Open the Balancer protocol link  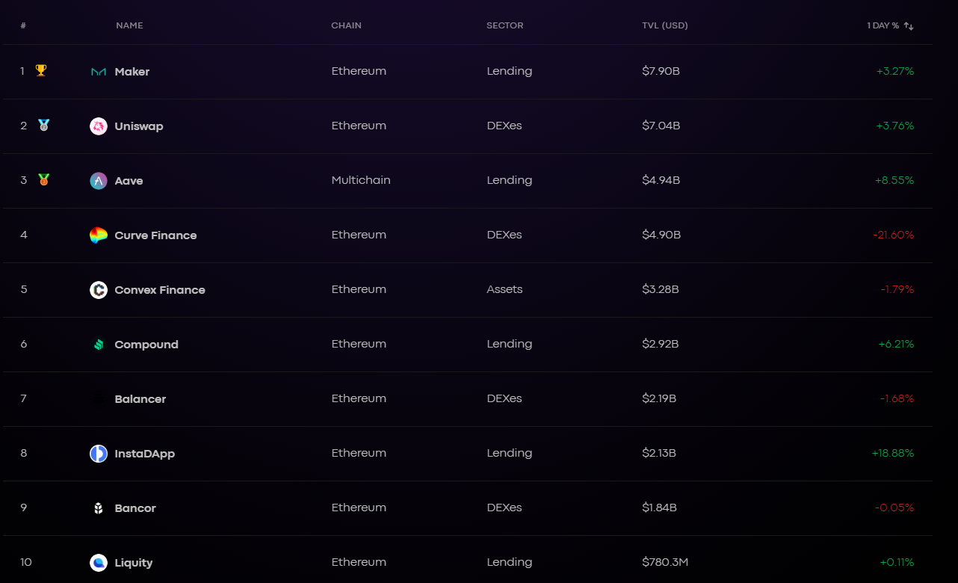coord(140,399)
